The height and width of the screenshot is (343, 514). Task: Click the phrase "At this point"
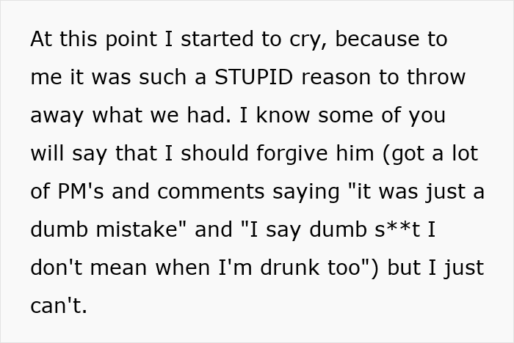pos(93,40)
